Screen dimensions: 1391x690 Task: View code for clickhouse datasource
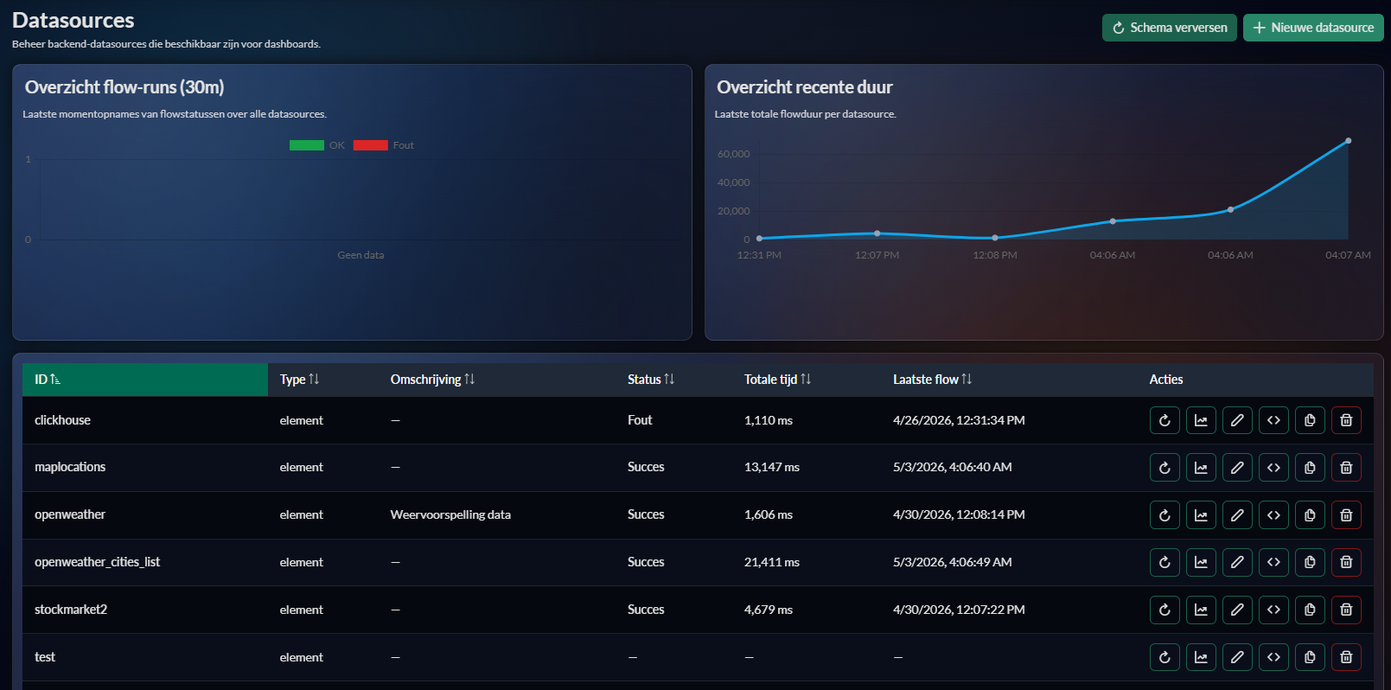click(1273, 420)
